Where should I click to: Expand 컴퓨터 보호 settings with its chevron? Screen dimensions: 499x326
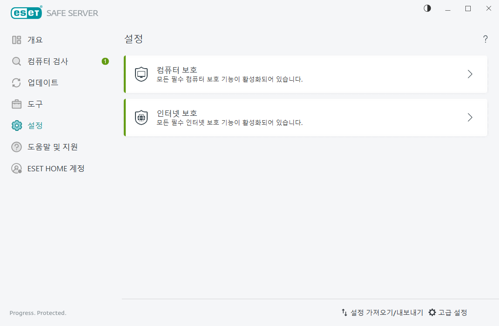(469, 73)
